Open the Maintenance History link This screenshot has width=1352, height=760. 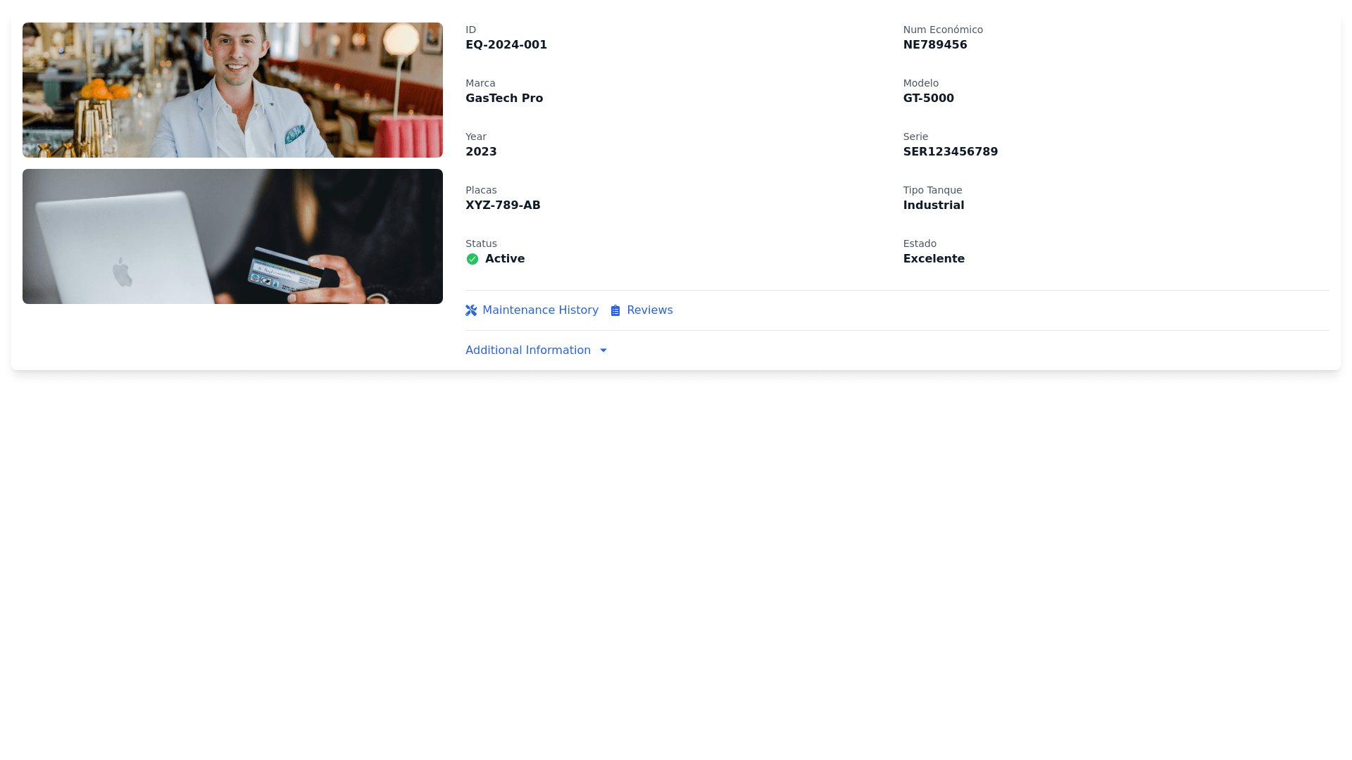point(540,310)
